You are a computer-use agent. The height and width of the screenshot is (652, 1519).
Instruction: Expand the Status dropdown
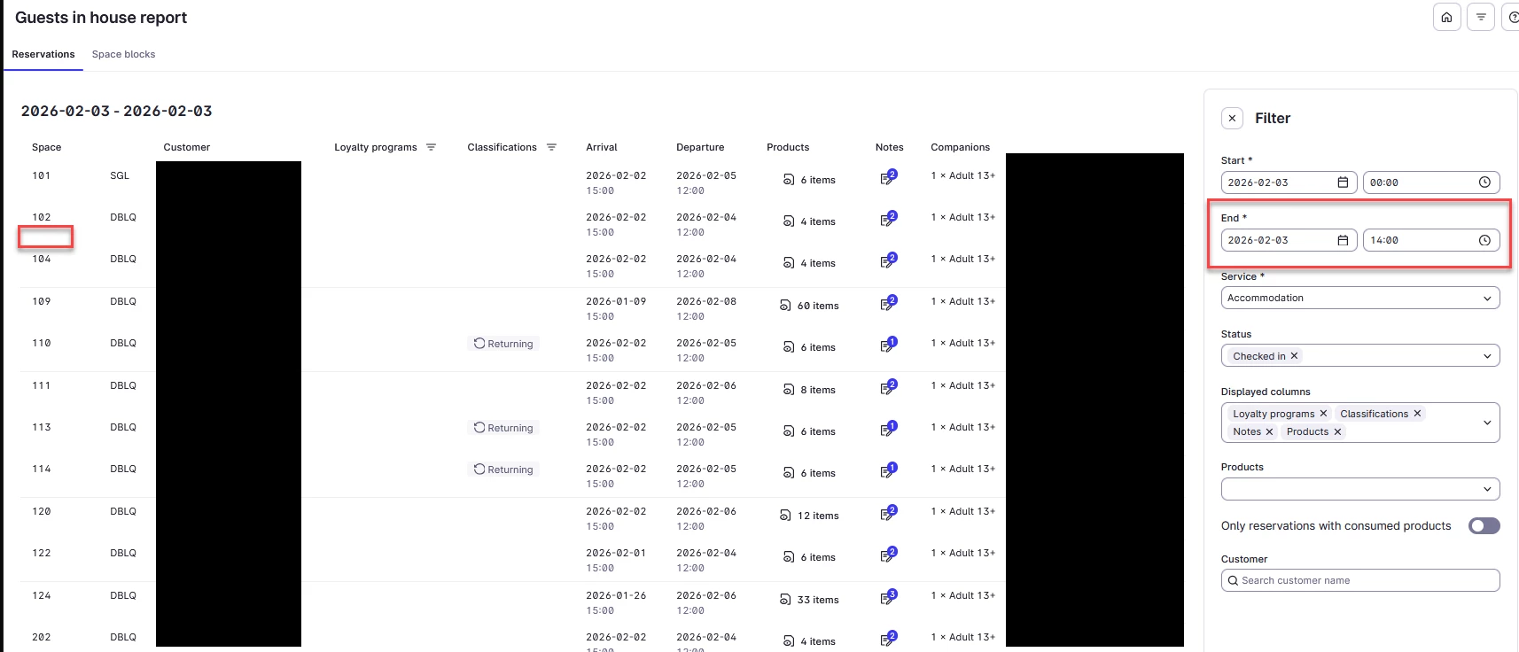(1487, 356)
